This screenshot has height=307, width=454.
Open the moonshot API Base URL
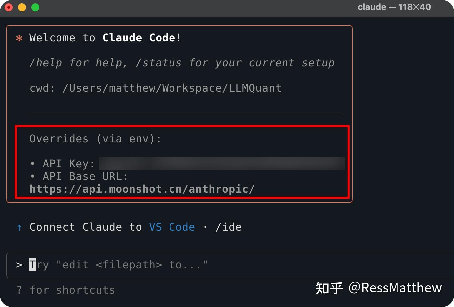142,189
